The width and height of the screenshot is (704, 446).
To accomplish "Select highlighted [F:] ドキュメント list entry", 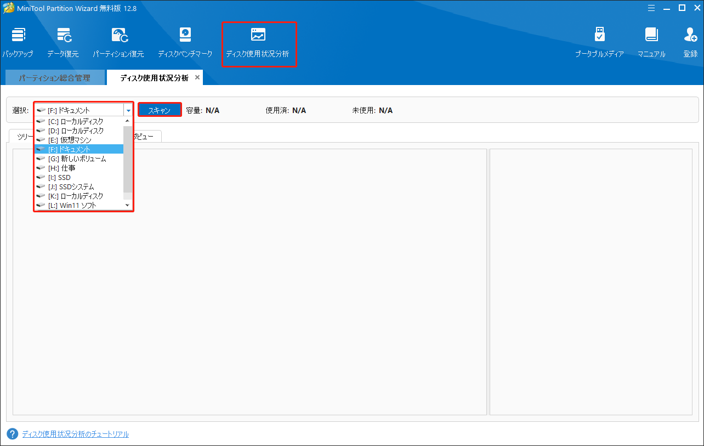I will (79, 149).
